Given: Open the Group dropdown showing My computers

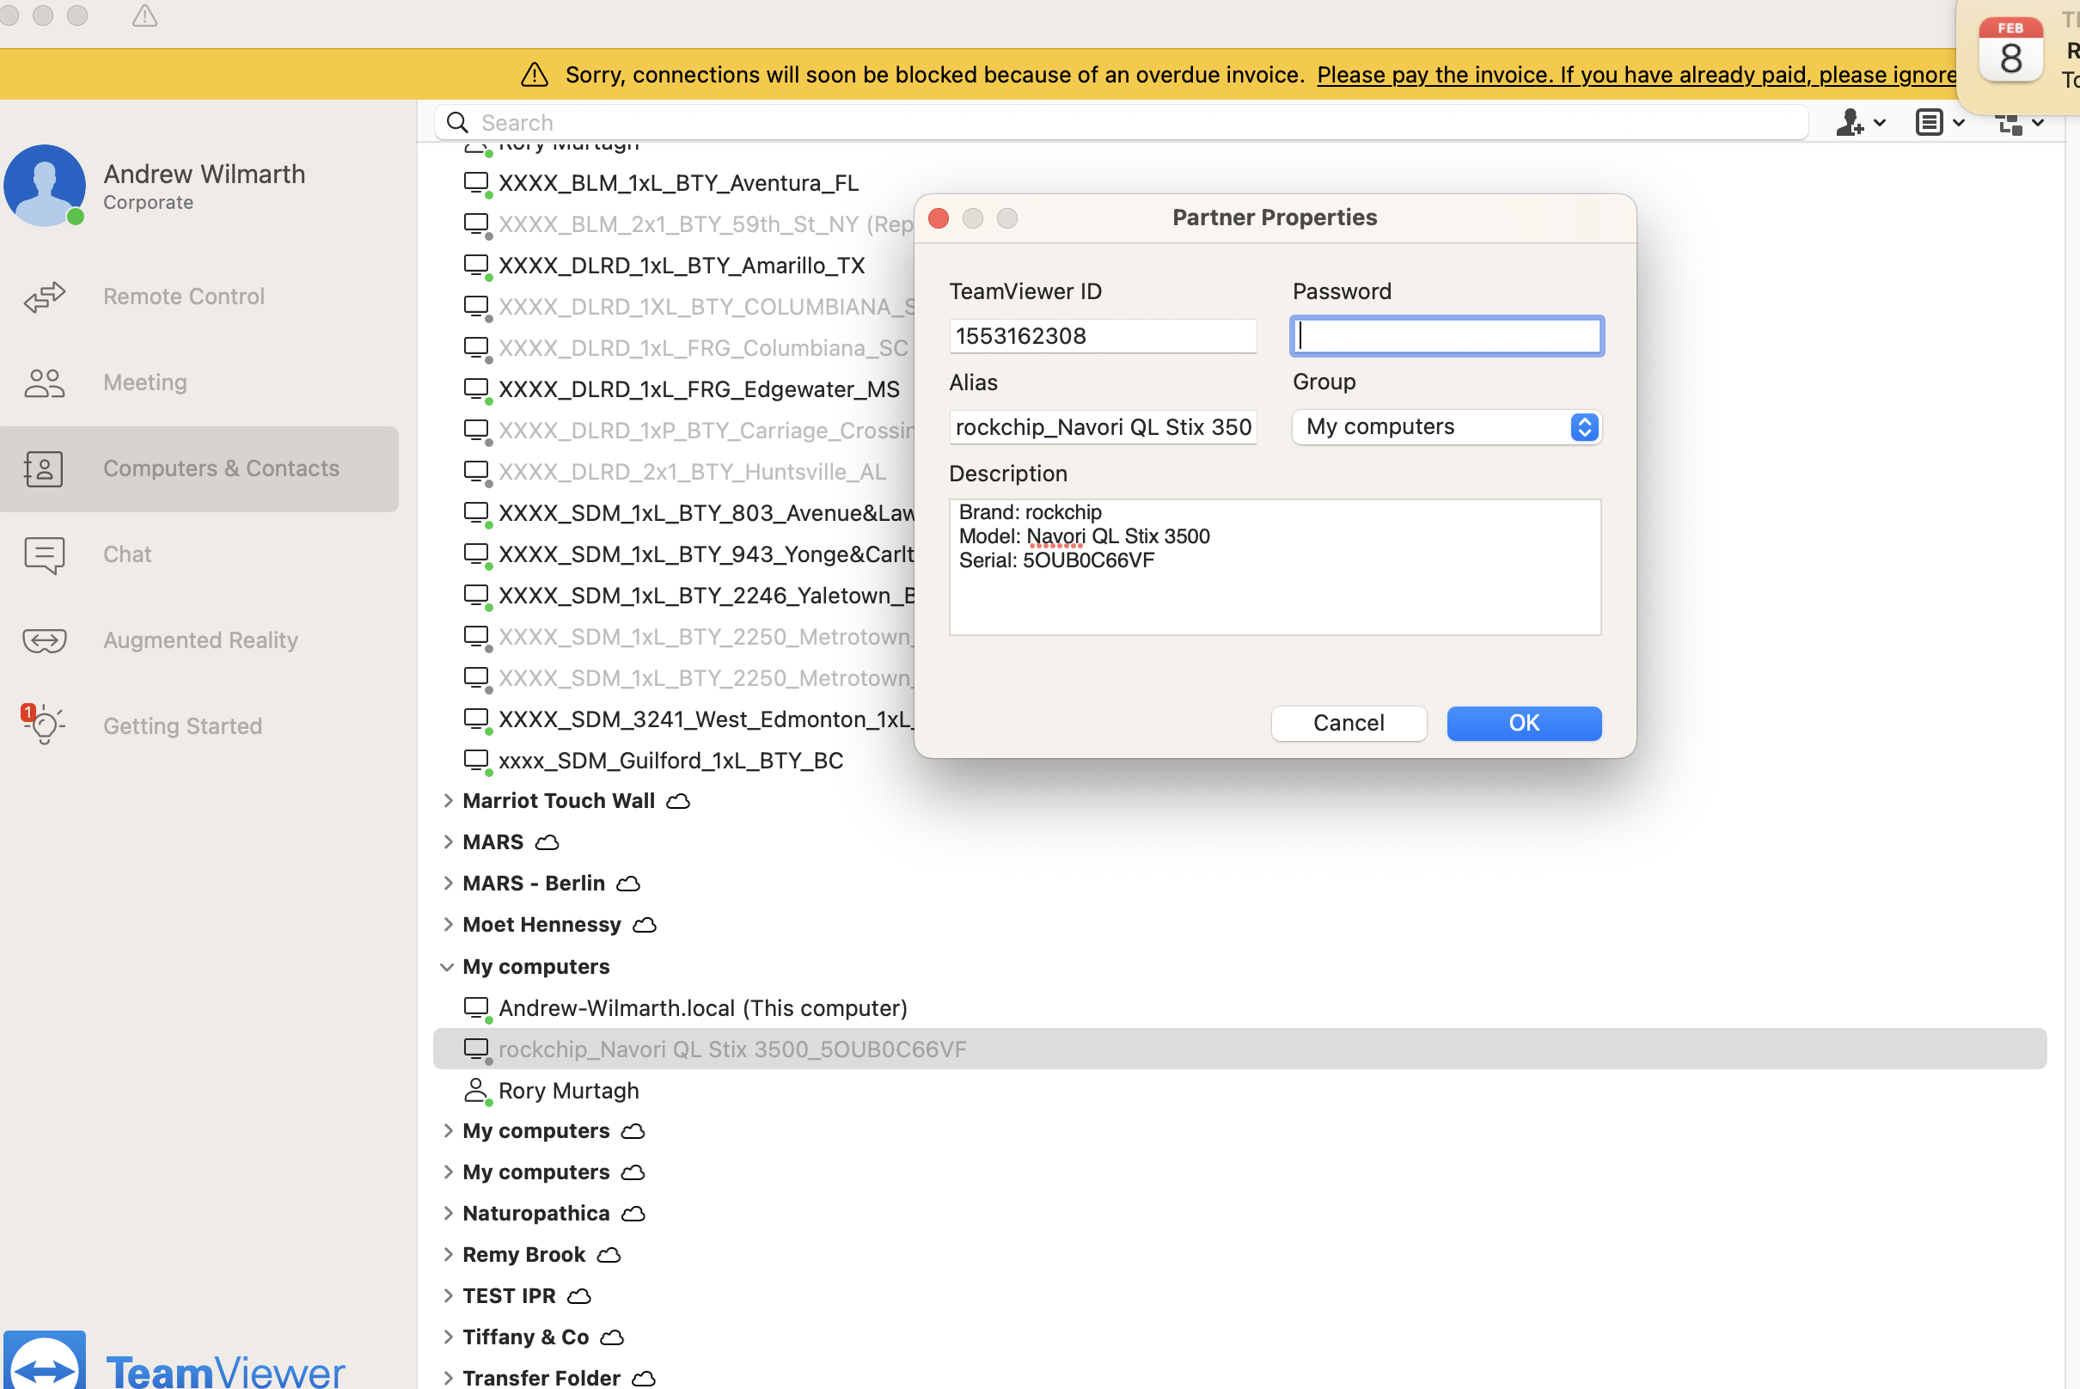Looking at the screenshot, I should (1446, 427).
